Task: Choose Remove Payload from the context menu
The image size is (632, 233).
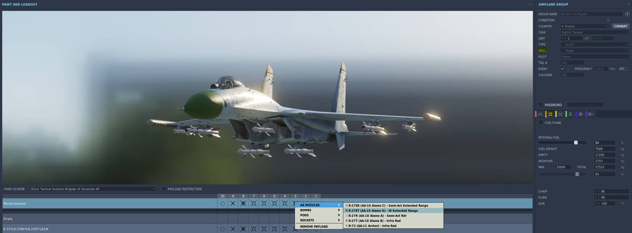Action: 319,226
